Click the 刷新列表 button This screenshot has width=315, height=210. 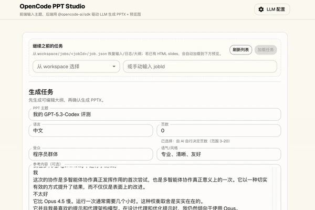click(x=240, y=50)
